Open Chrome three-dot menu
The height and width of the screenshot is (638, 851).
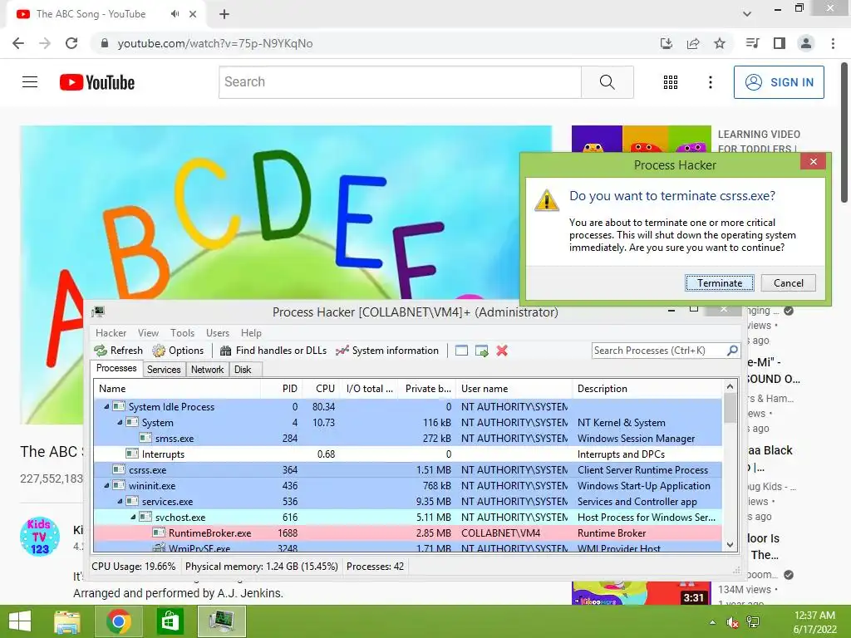click(833, 43)
